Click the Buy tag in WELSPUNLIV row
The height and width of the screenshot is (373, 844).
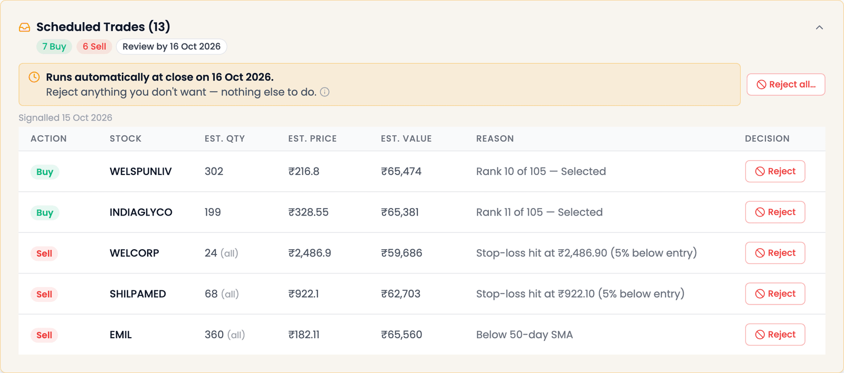(45, 172)
